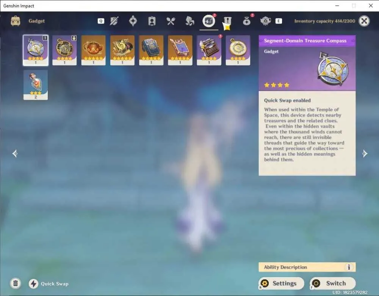Click the trash can delete icon
This screenshot has height=296, width=379.
(x=16, y=283)
